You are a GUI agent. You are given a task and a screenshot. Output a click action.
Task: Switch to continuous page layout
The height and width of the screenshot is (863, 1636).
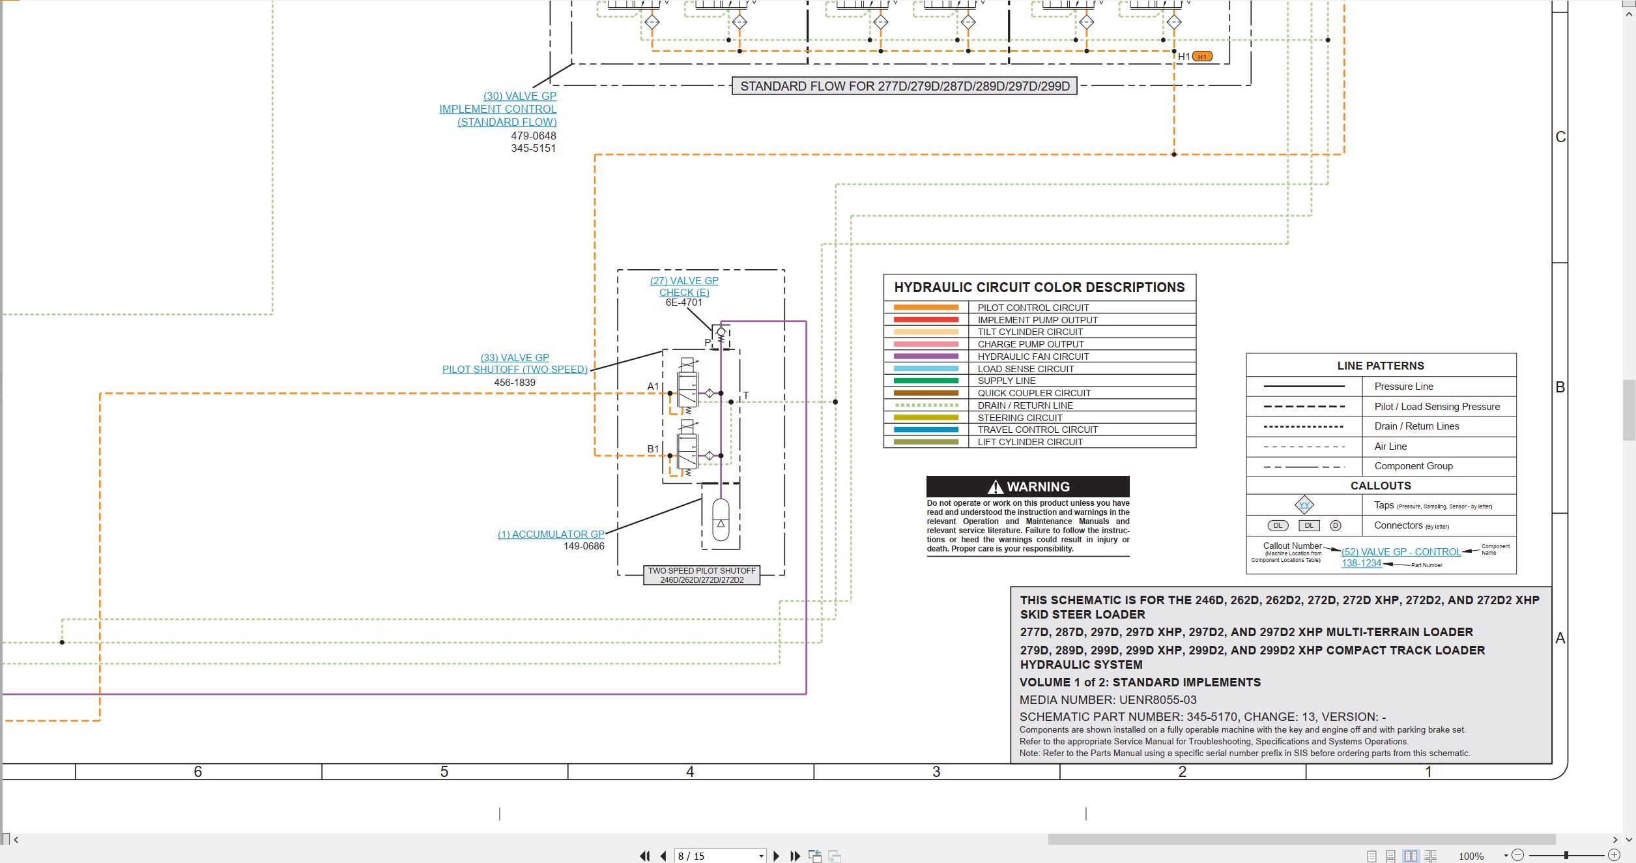[1391, 856]
